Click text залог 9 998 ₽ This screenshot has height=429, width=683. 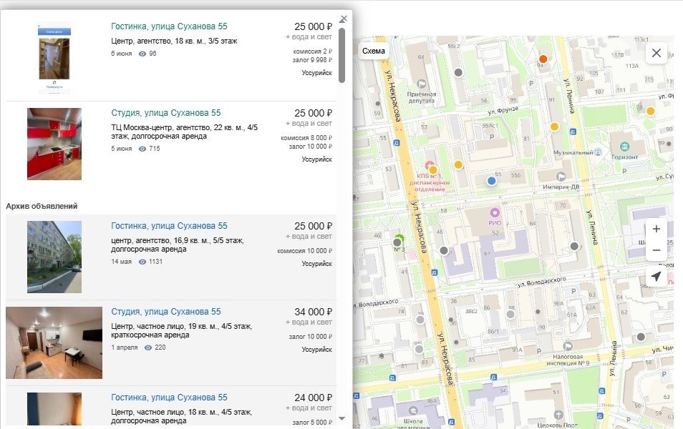click(x=312, y=60)
